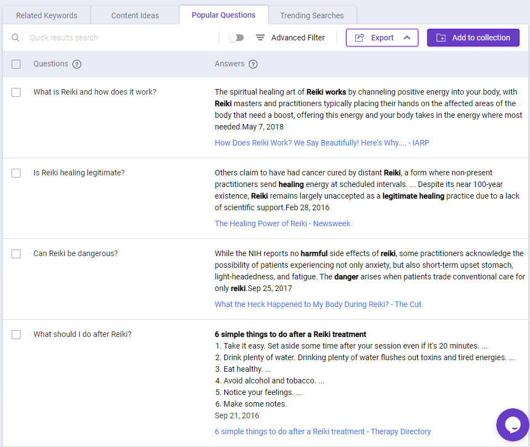530x447 pixels.
Task: Click the 'Answers' column header
Action: 229,64
